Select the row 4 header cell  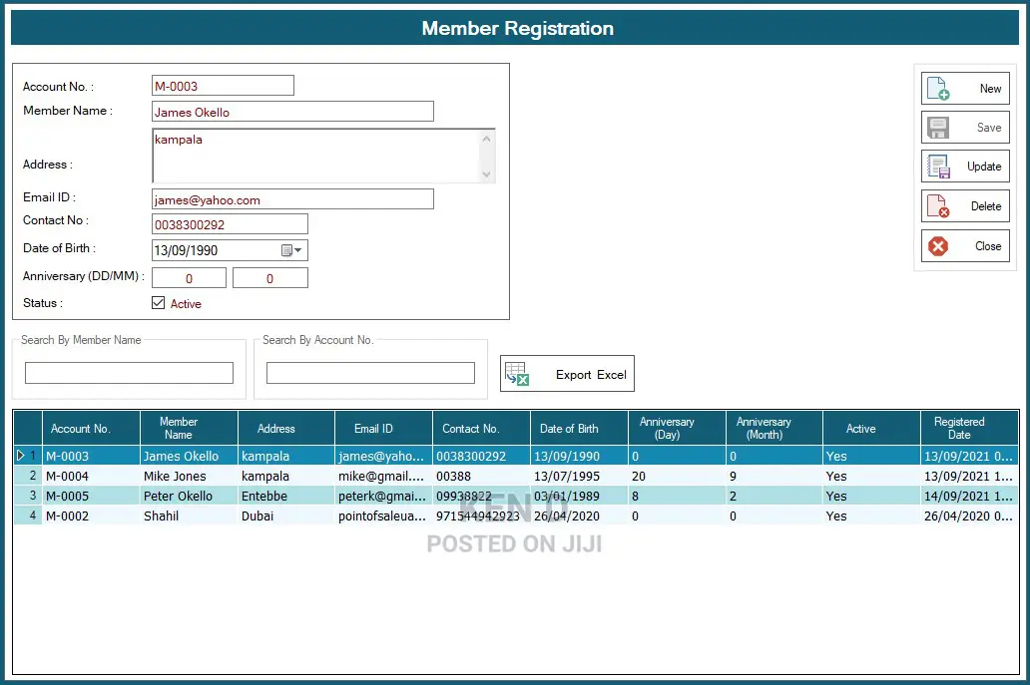pyautogui.click(x=28, y=515)
